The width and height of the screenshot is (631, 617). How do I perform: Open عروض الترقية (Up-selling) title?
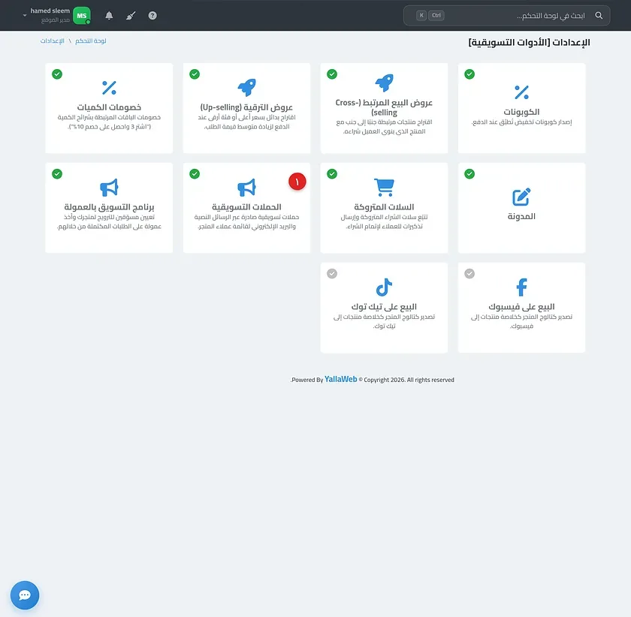246,107
